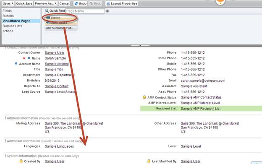This screenshot has width=262, height=164.
Task: Focus the Quick Find Page Name field
Action: [x=85, y=11]
